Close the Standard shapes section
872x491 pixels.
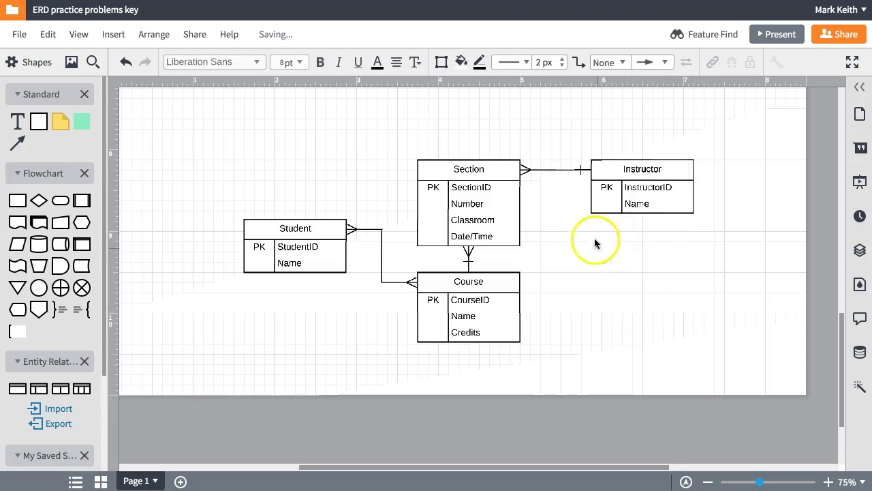click(x=84, y=94)
